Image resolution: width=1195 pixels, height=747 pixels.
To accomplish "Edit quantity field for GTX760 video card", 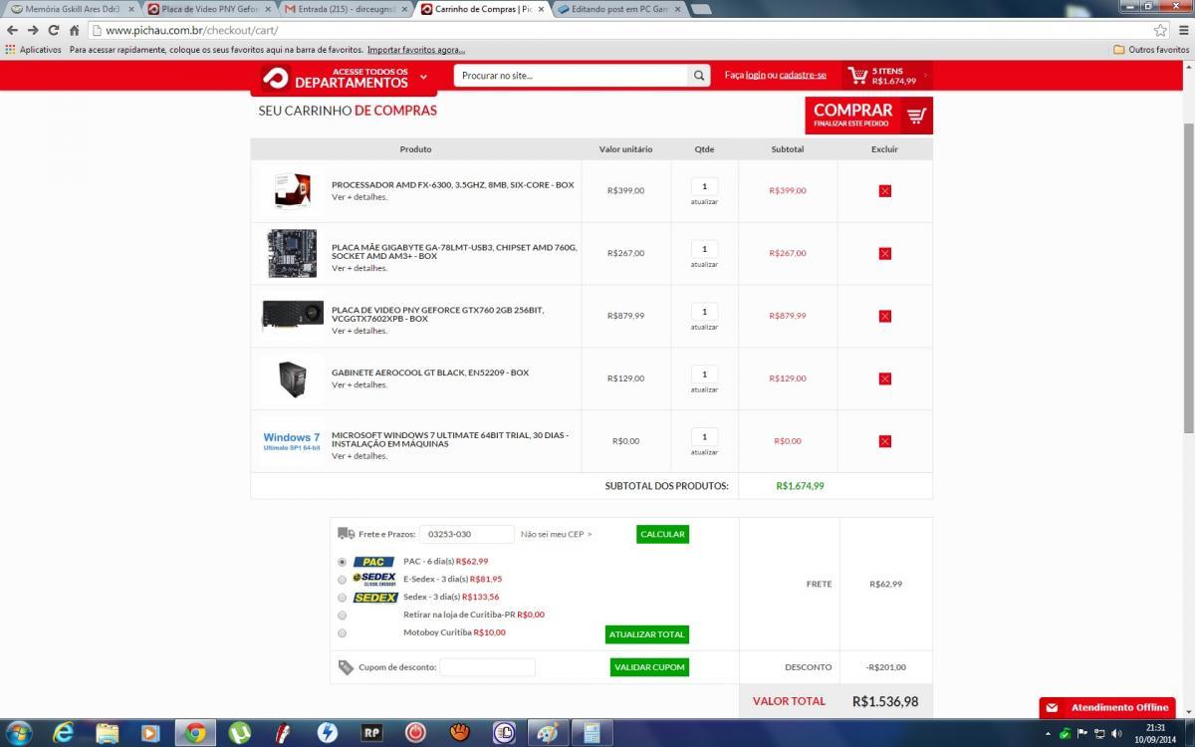I will (704, 312).
